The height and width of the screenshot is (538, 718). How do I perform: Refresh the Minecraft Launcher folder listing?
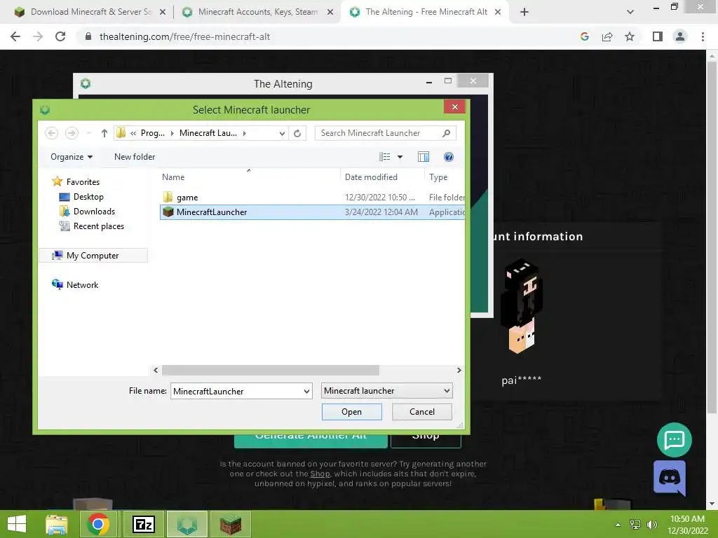[x=297, y=133]
